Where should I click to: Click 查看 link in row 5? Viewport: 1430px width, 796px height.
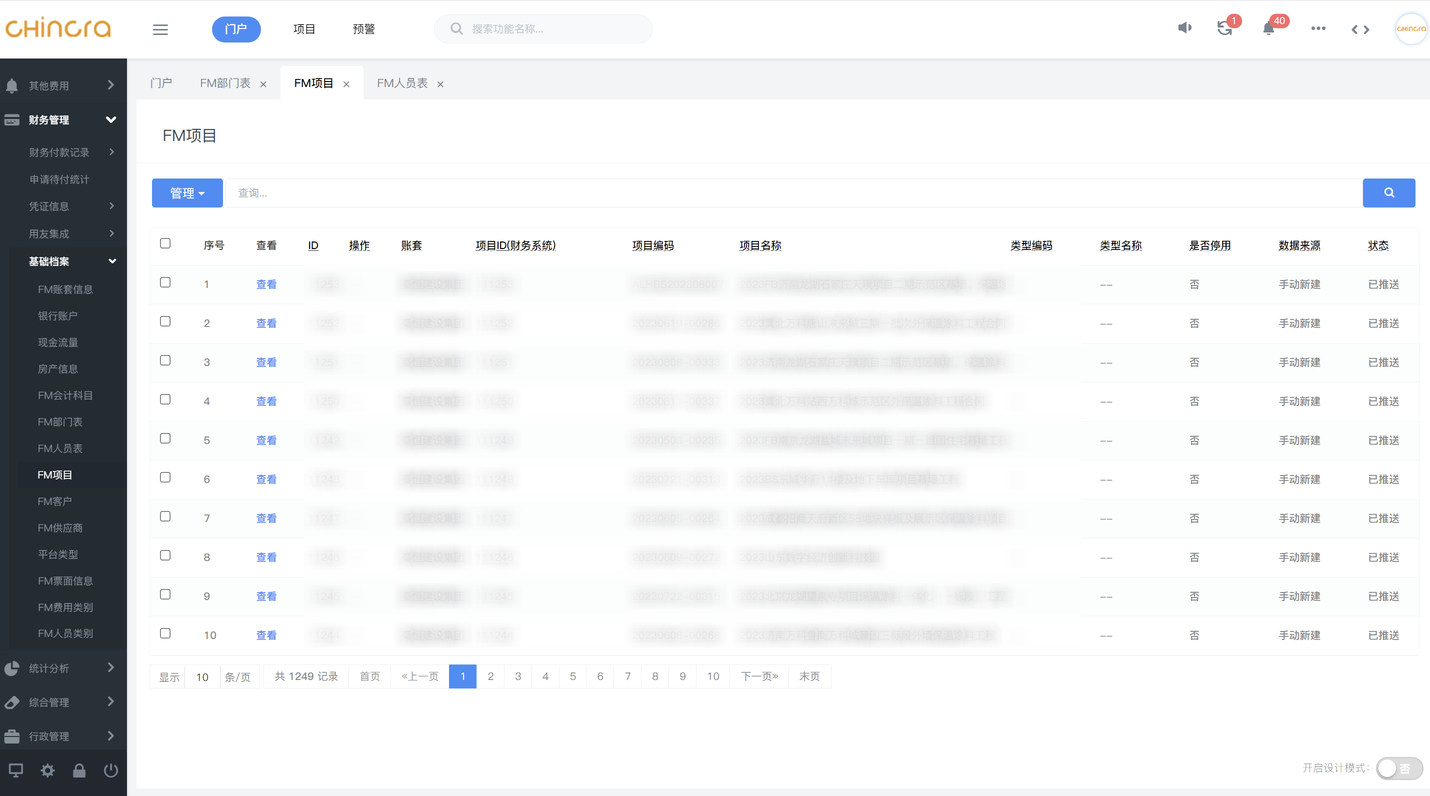(266, 440)
